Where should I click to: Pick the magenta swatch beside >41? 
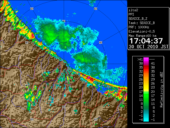point(146,59)
